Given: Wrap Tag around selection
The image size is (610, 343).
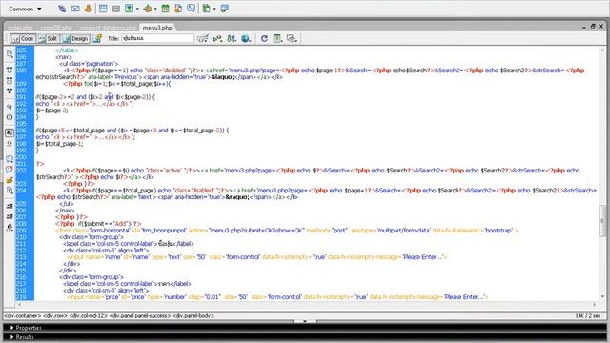Looking at the screenshot, I should [10, 180].
